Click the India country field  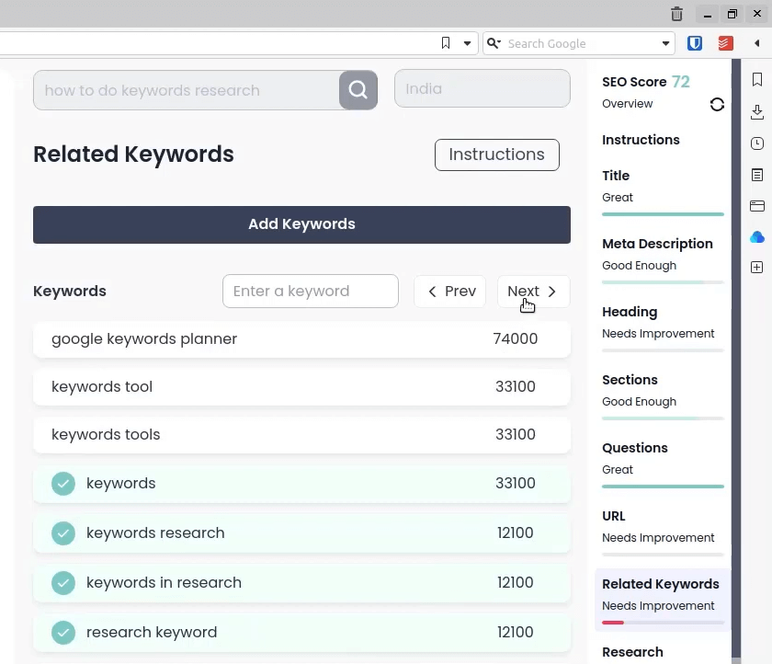coord(482,88)
